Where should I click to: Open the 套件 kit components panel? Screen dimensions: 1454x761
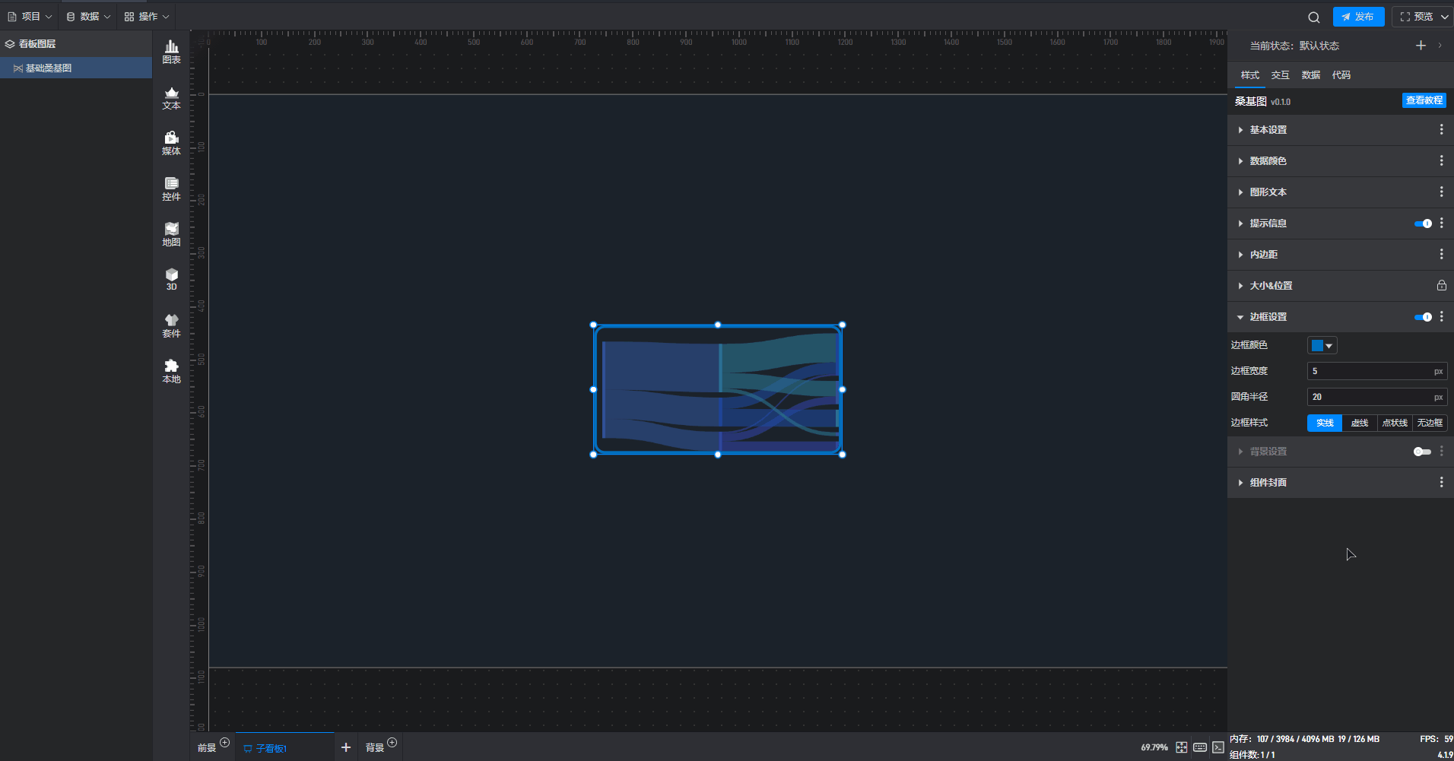171,325
